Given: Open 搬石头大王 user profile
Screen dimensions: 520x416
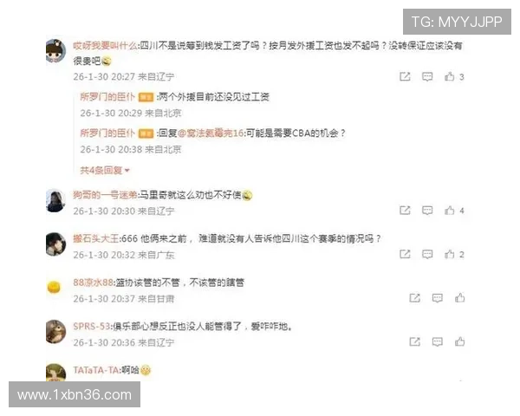Looking at the screenshot, I should (x=96, y=238).
